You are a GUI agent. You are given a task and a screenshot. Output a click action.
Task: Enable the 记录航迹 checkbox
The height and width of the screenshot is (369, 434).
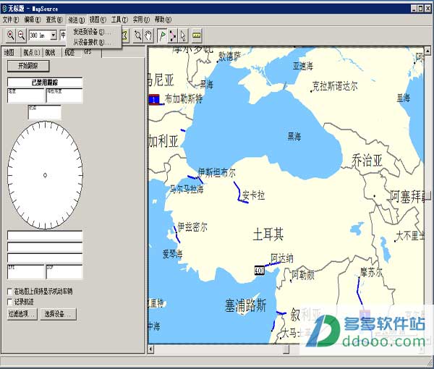pyautogui.click(x=9, y=302)
